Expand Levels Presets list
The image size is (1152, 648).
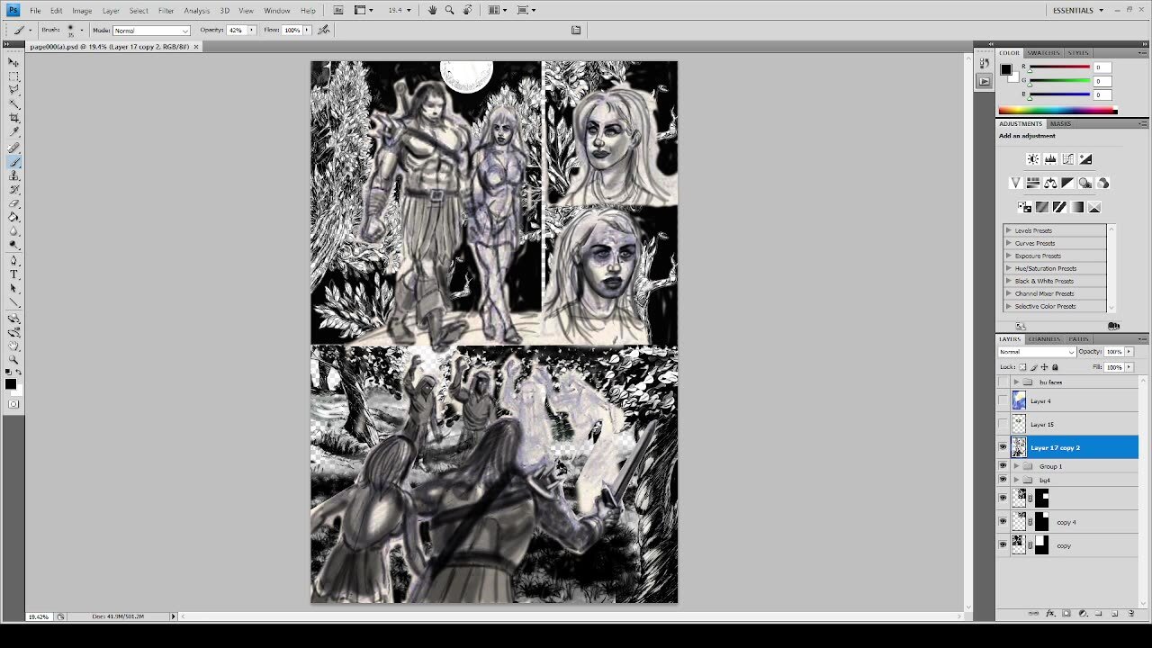[1008, 230]
